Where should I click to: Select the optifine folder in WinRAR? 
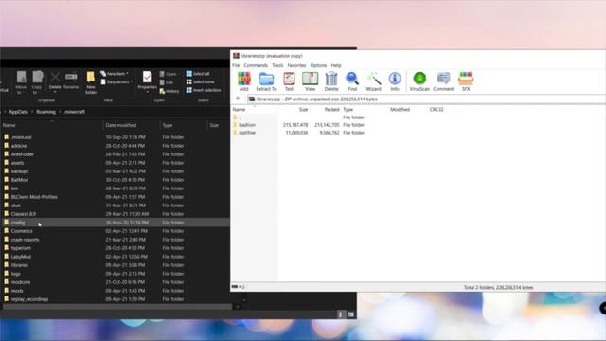(x=247, y=133)
